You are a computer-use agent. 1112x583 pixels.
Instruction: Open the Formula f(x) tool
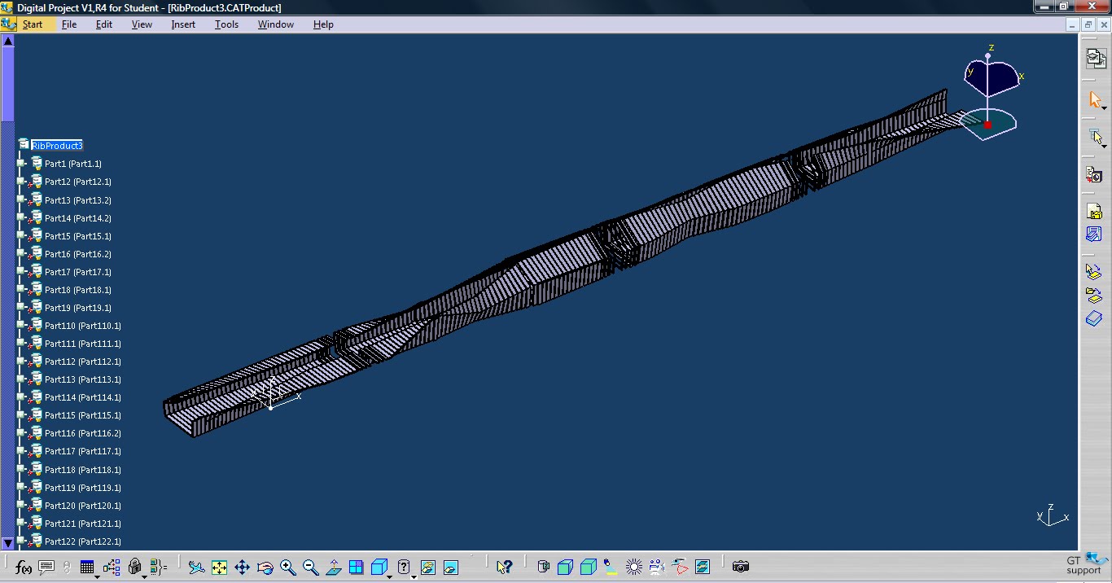coord(24,568)
